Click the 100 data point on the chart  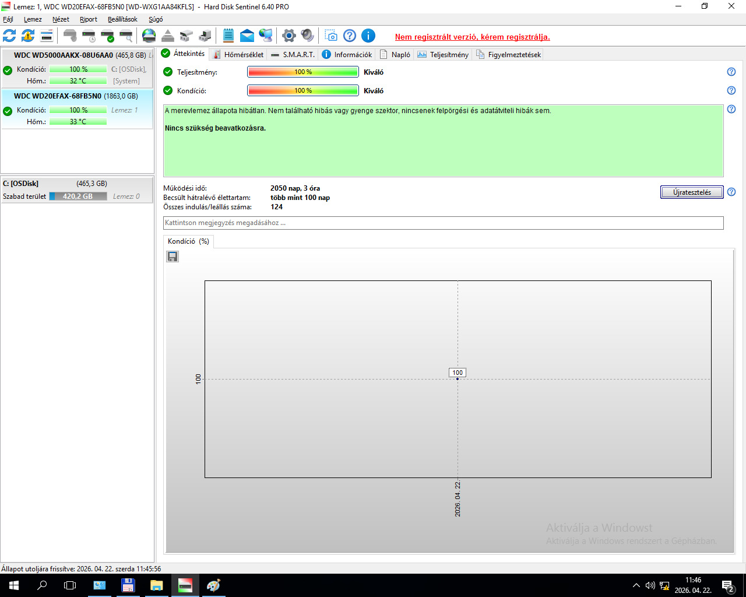tap(458, 378)
